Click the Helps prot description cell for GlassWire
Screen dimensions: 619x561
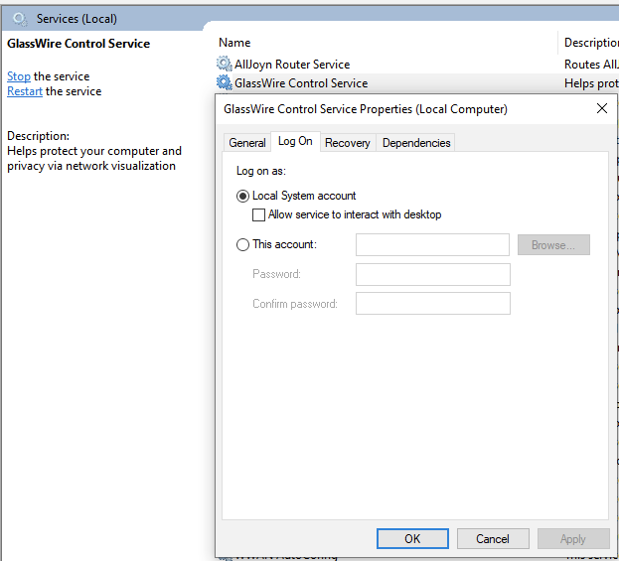[591, 83]
